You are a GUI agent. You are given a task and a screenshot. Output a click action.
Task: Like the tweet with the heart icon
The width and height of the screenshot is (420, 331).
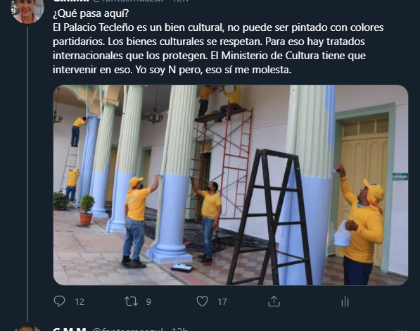click(202, 301)
